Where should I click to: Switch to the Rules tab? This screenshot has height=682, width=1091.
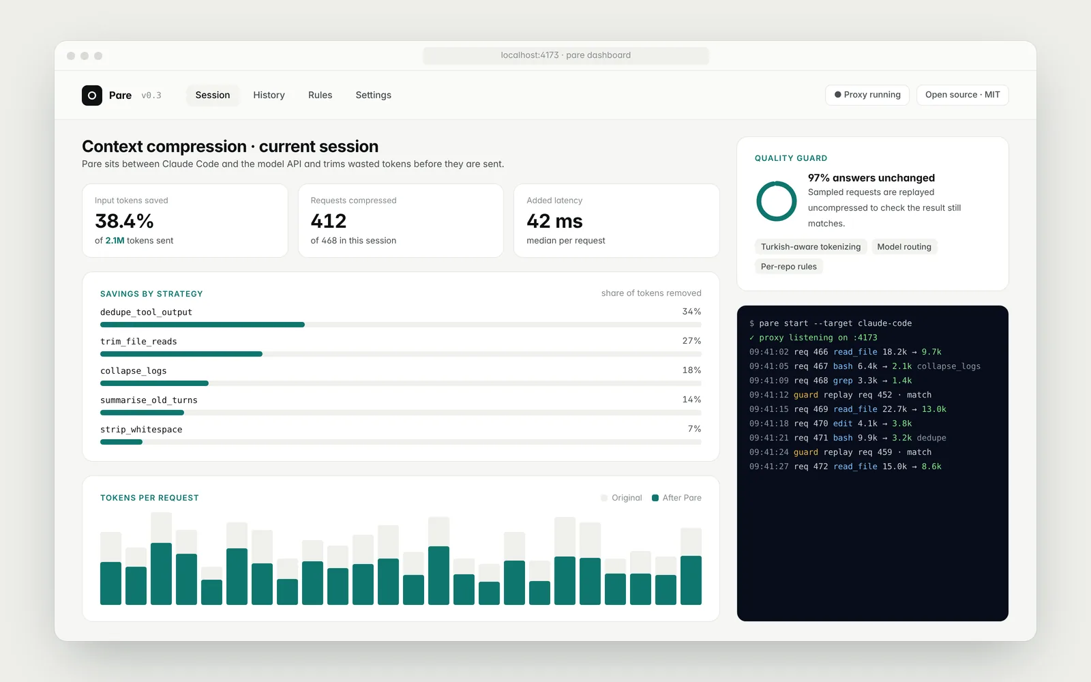(x=320, y=95)
